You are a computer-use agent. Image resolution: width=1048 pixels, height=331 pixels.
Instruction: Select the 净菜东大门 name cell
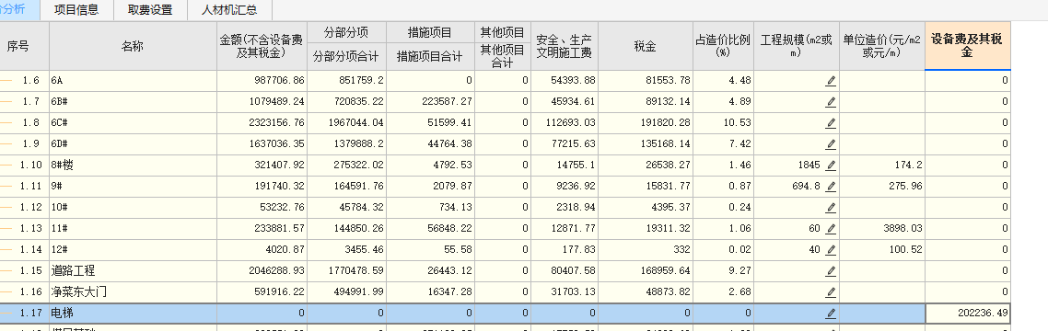coord(133,292)
